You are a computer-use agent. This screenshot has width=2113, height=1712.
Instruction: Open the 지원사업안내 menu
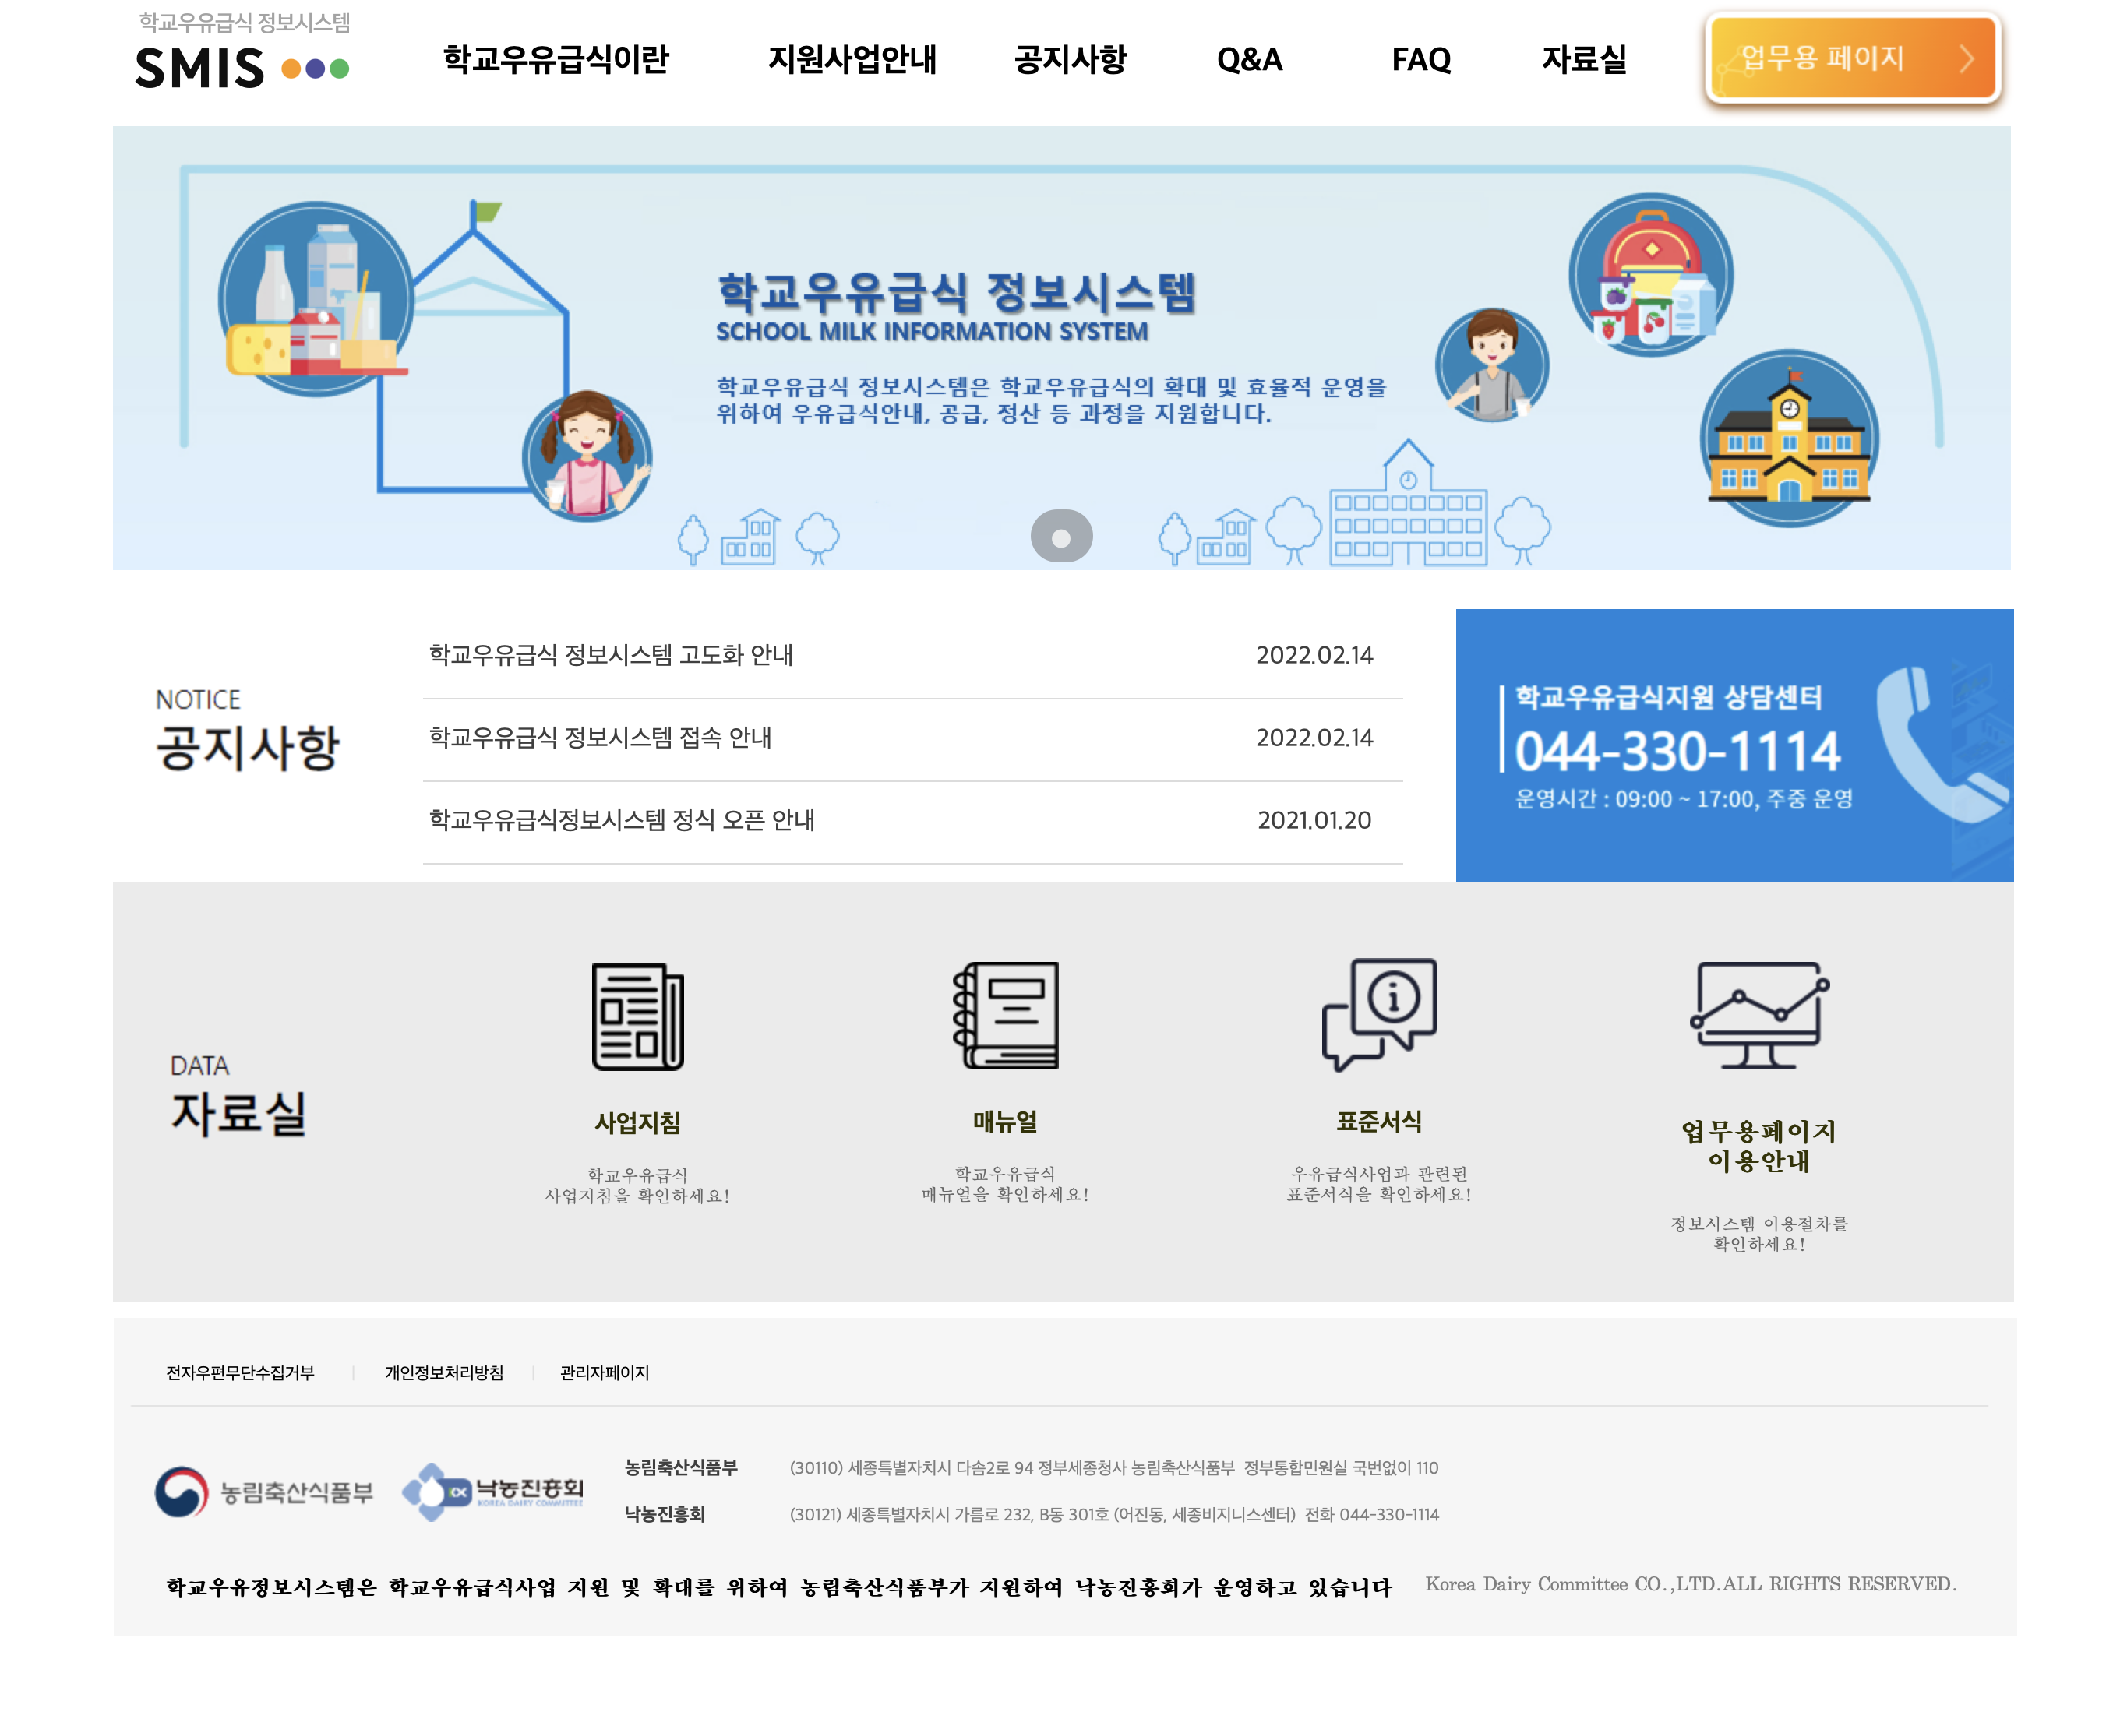pyautogui.click(x=854, y=61)
